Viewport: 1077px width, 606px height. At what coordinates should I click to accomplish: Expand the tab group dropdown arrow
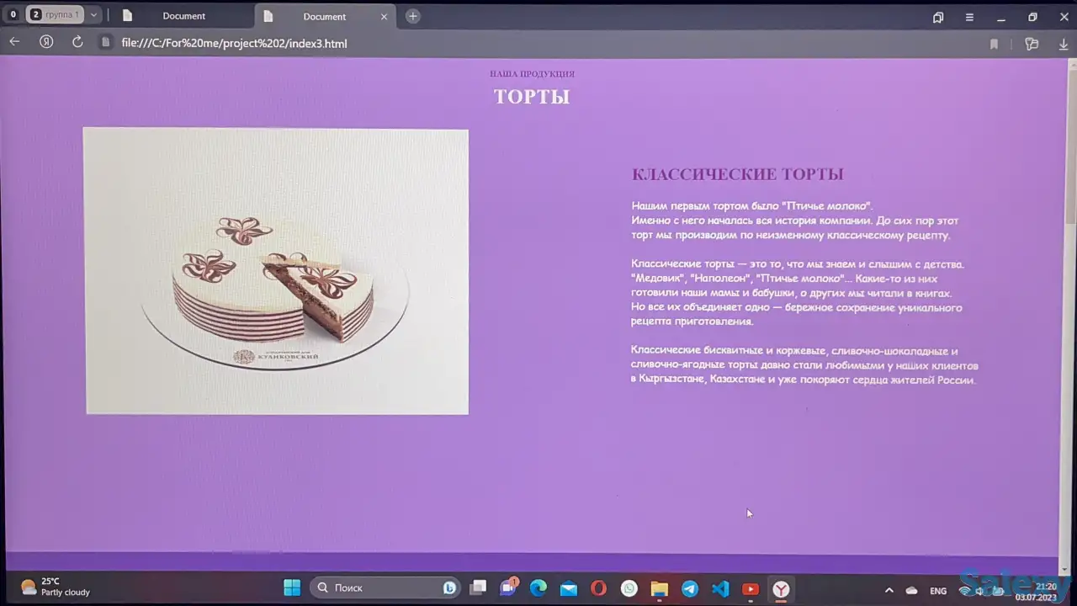click(x=94, y=15)
